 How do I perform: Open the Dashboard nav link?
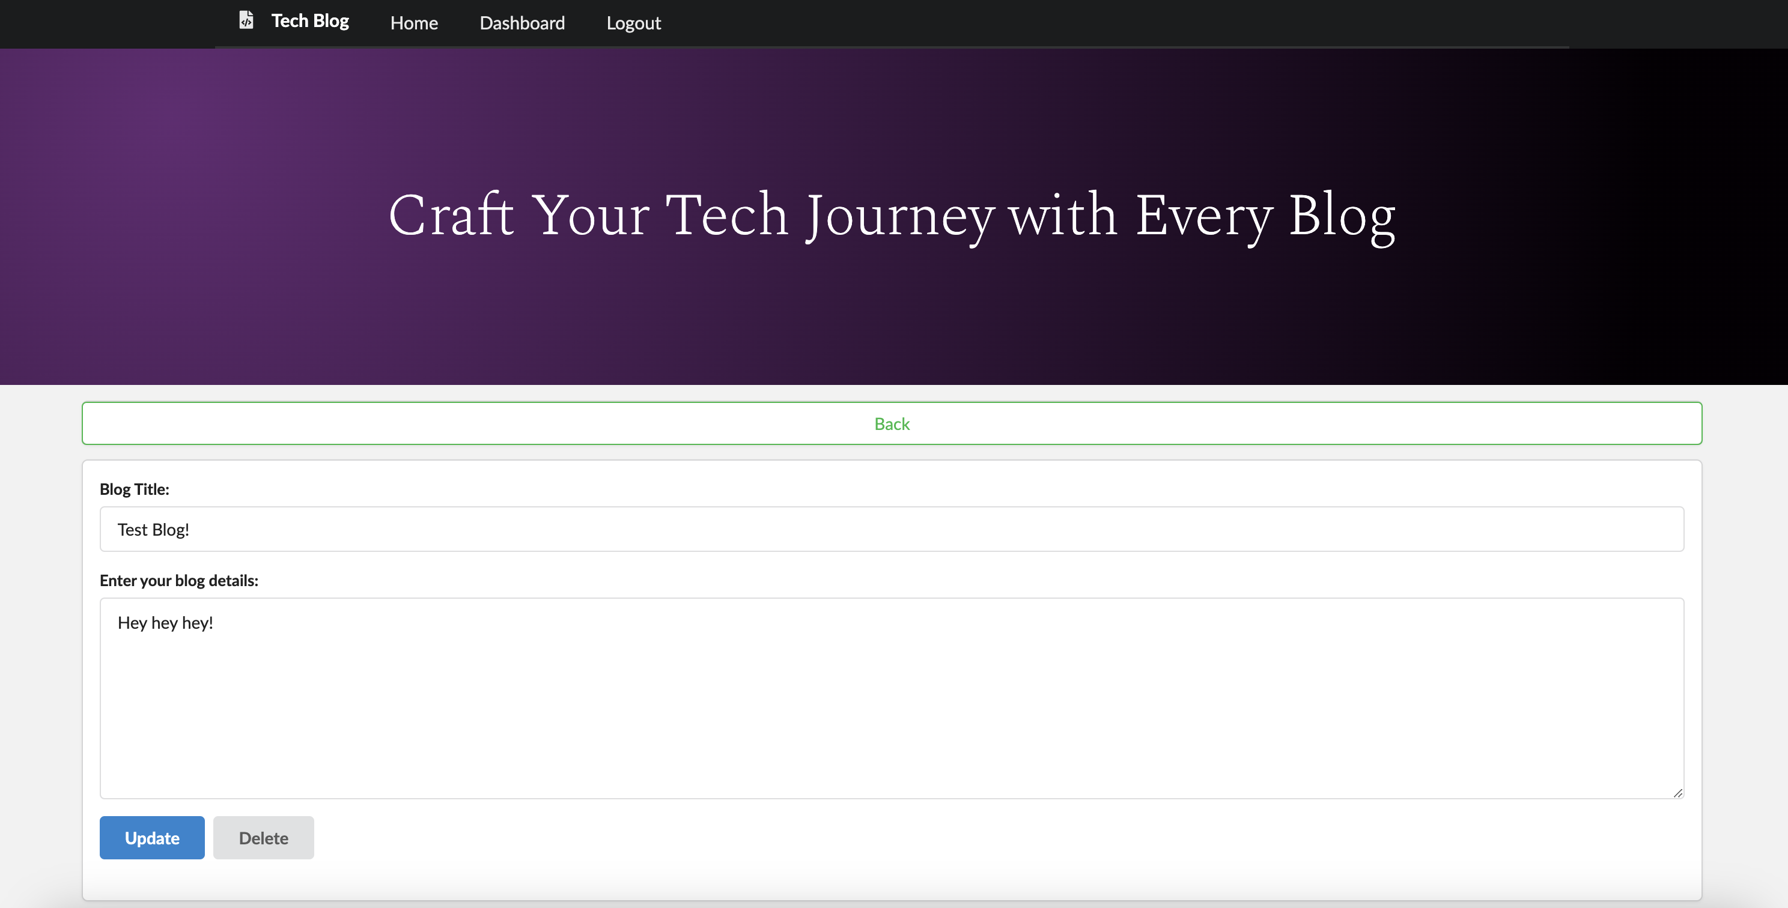point(522,23)
